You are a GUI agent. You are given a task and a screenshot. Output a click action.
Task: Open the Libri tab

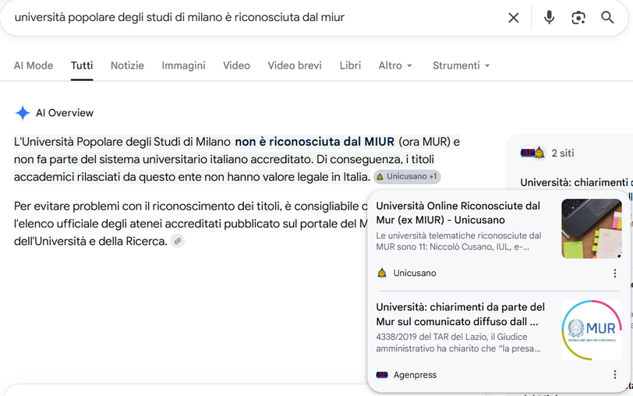[x=350, y=65]
